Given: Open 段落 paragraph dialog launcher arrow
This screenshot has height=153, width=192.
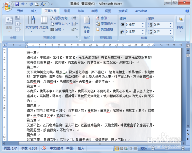Looking at the screenshot, I should pos(172,37).
